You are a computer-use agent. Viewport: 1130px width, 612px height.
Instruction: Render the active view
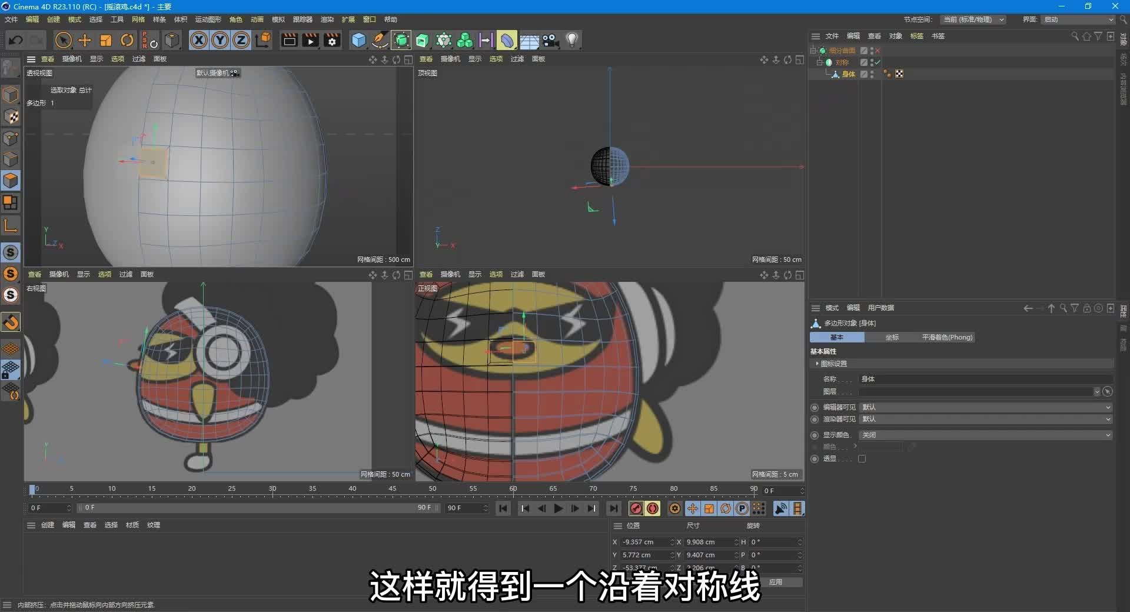pyautogui.click(x=289, y=40)
